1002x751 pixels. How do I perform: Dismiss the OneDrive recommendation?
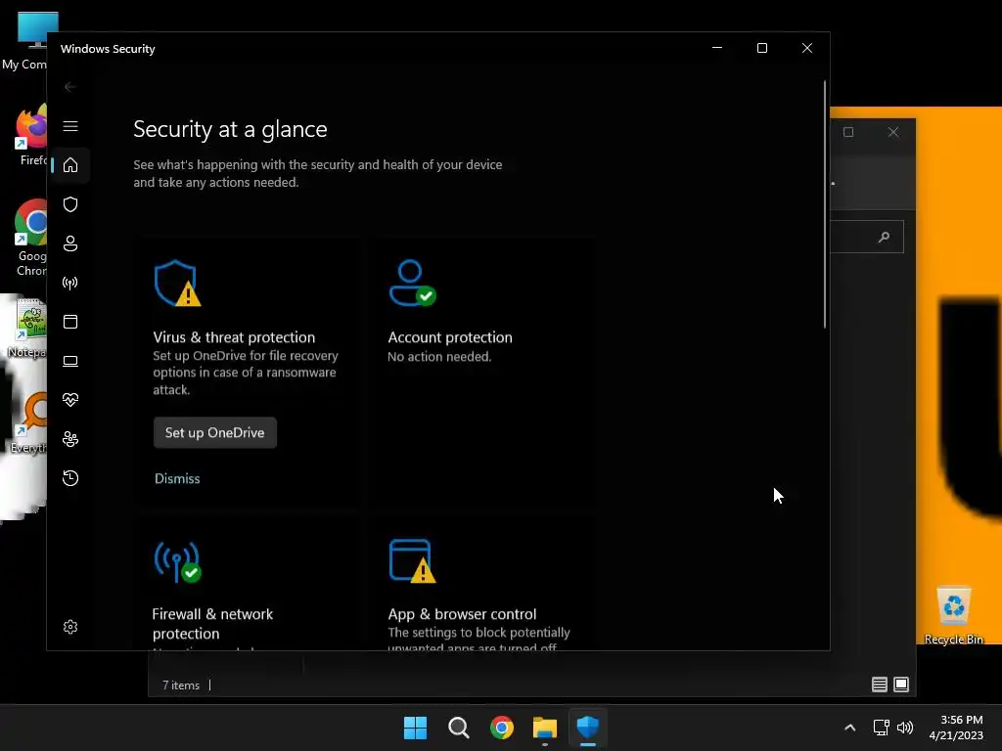point(177,478)
